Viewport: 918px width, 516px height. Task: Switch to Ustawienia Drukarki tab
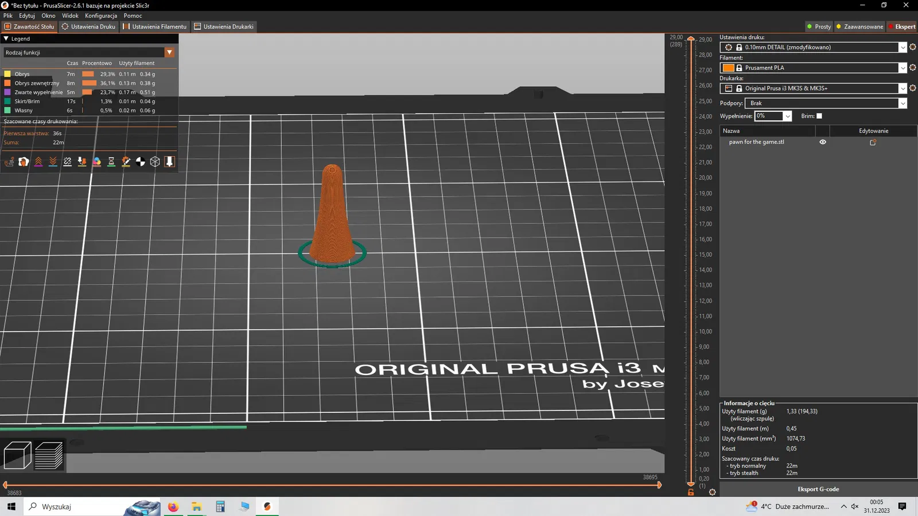point(224,26)
